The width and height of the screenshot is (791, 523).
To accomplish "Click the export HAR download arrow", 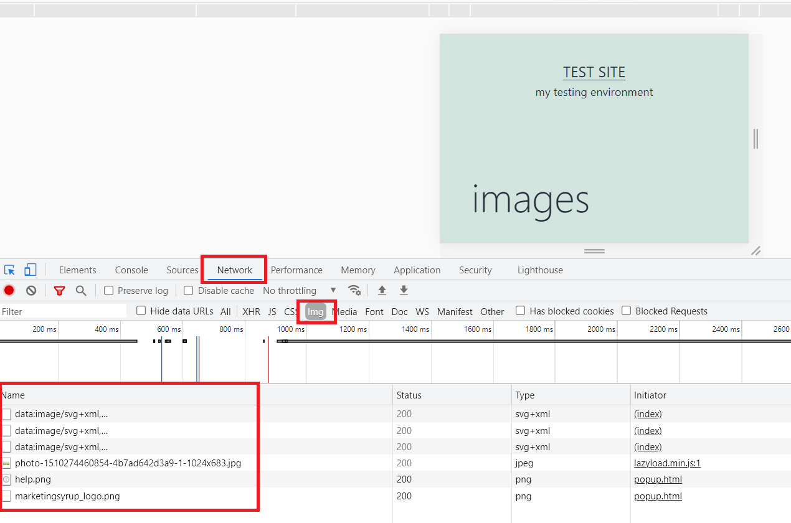I will click(404, 291).
